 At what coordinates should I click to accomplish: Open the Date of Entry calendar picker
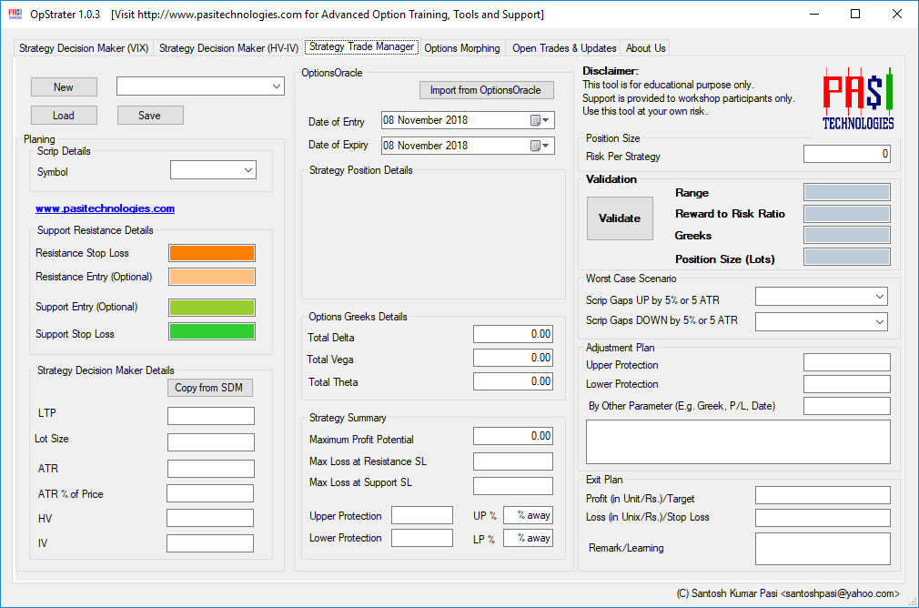pos(540,120)
